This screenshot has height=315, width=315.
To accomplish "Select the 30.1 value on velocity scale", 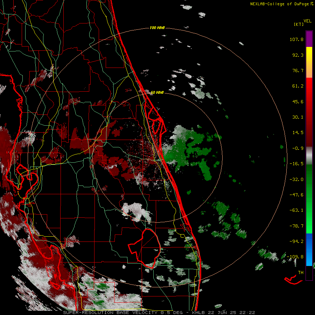I will pyautogui.click(x=298, y=117).
